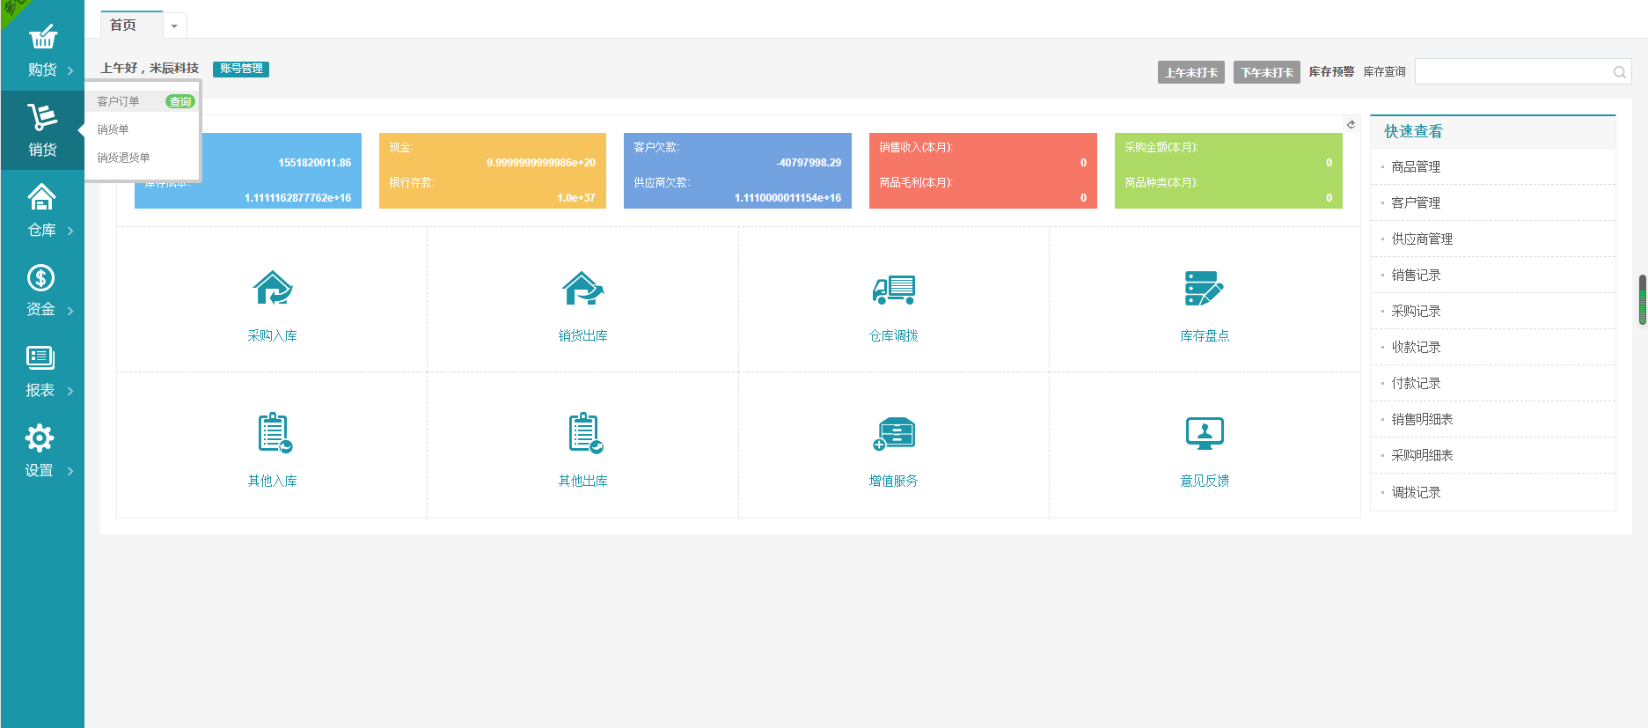Click the 增值服务 value-added services icon

click(893, 433)
